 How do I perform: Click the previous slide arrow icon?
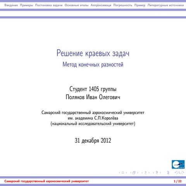click(119, 173)
